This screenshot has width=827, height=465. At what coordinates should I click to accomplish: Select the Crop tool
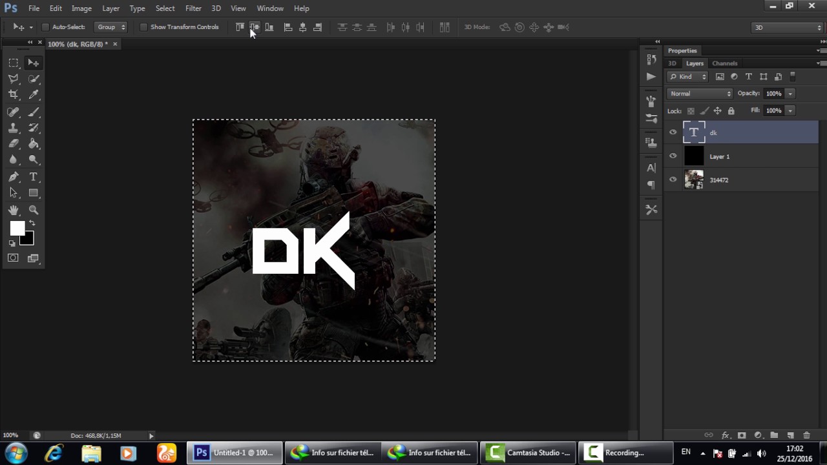point(13,94)
